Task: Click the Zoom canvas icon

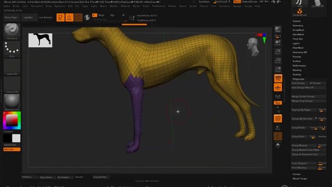Action: (278, 51)
